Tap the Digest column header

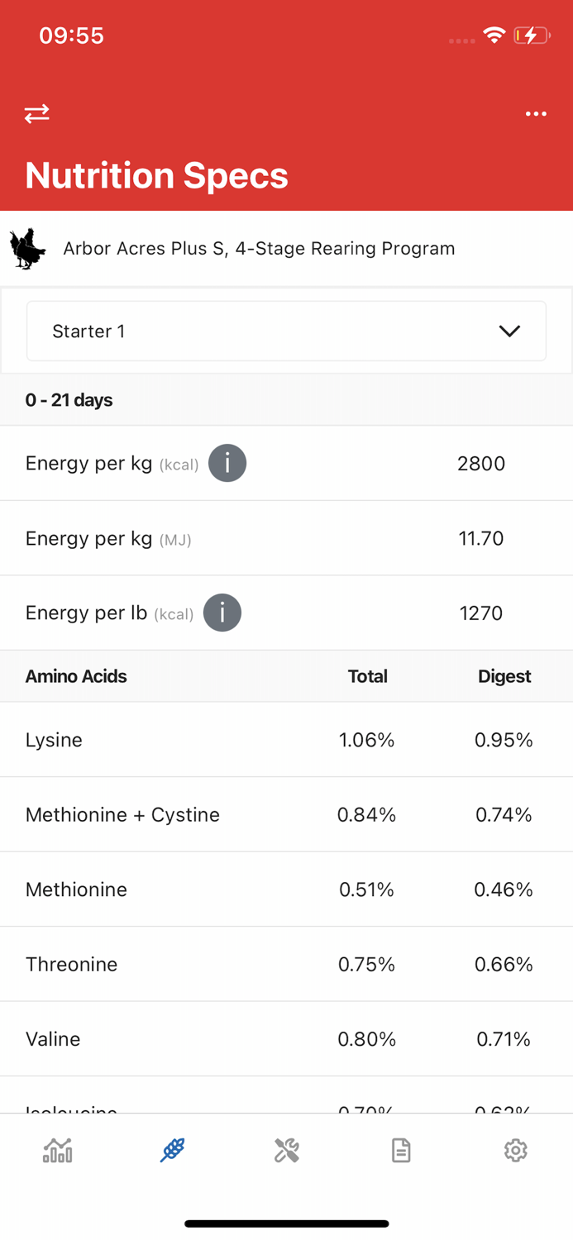click(504, 676)
